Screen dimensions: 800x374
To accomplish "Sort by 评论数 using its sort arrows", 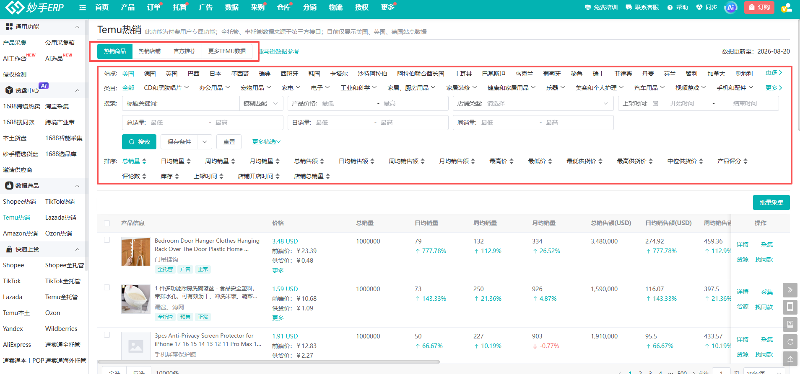I will [144, 176].
